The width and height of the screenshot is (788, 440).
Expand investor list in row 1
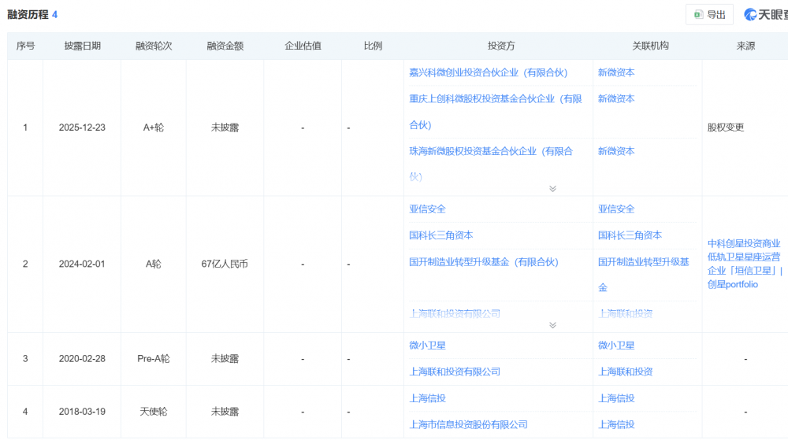552,189
